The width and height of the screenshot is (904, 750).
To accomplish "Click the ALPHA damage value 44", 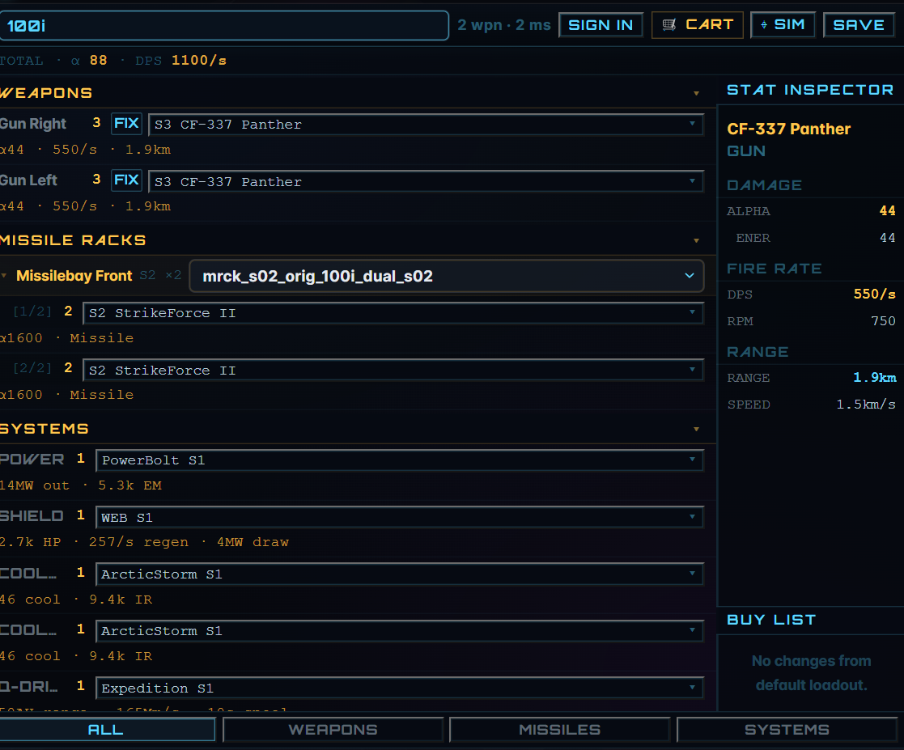I will click(x=887, y=211).
